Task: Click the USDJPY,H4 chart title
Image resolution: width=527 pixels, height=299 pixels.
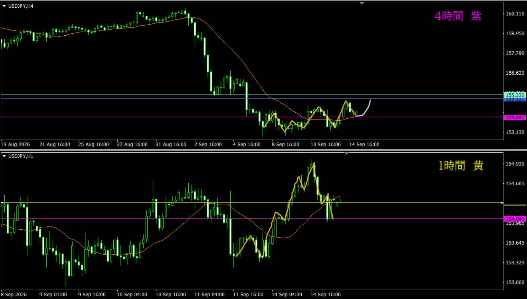Action: tap(21, 6)
